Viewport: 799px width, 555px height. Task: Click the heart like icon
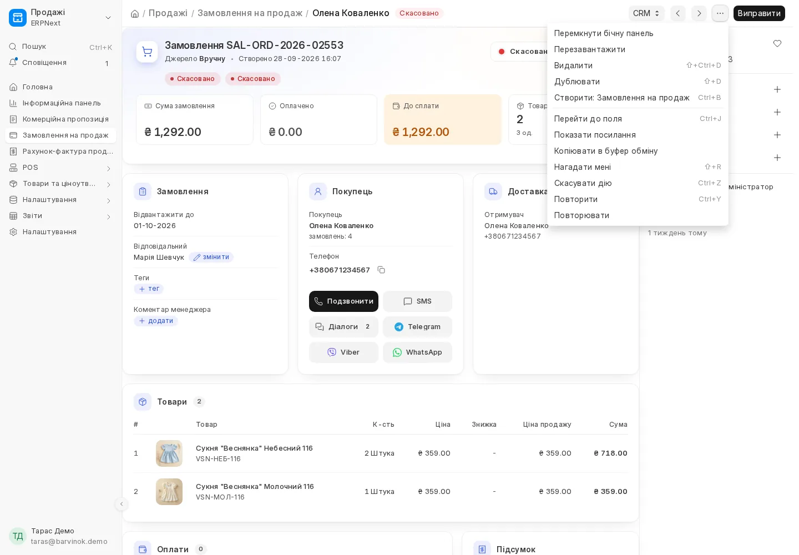777,44
